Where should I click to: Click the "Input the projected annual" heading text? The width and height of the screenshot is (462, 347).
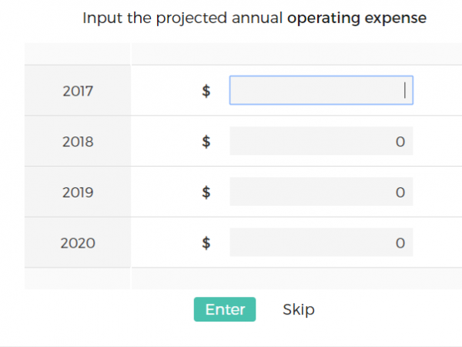(x=182, y=18)
